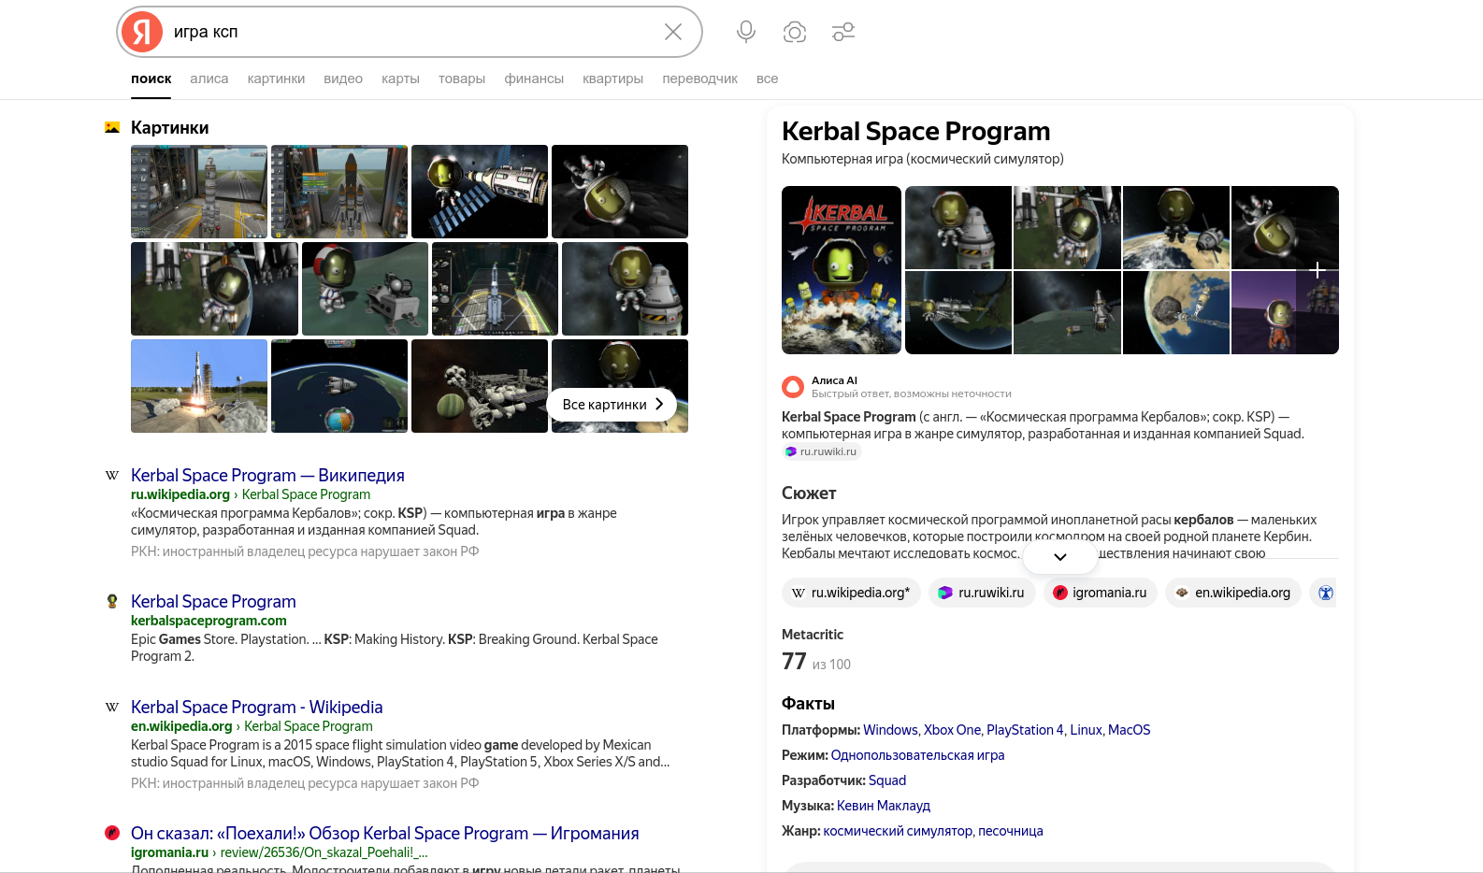Click the Алиса AI avatar icon

(x=793, y=386)
